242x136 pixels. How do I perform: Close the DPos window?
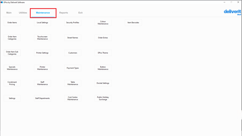(238, 2)
